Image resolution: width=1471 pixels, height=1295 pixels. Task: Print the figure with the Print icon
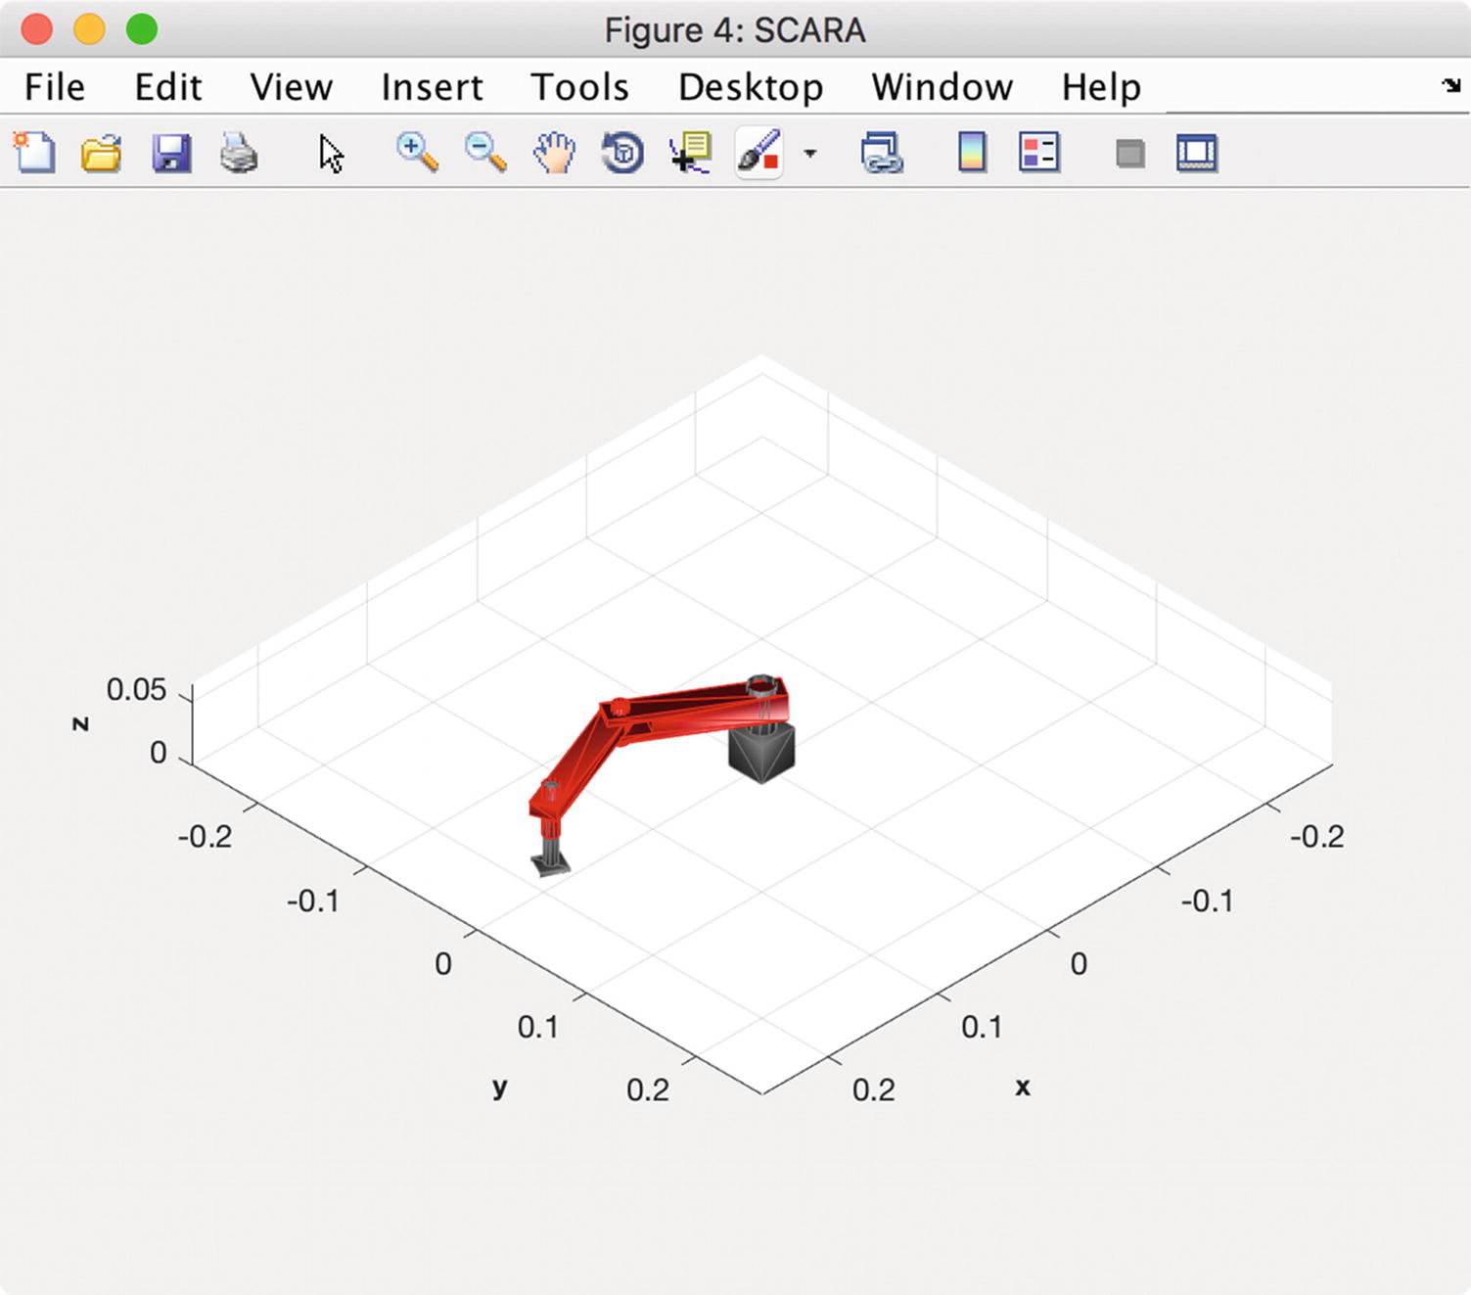[x=240, y=153]
